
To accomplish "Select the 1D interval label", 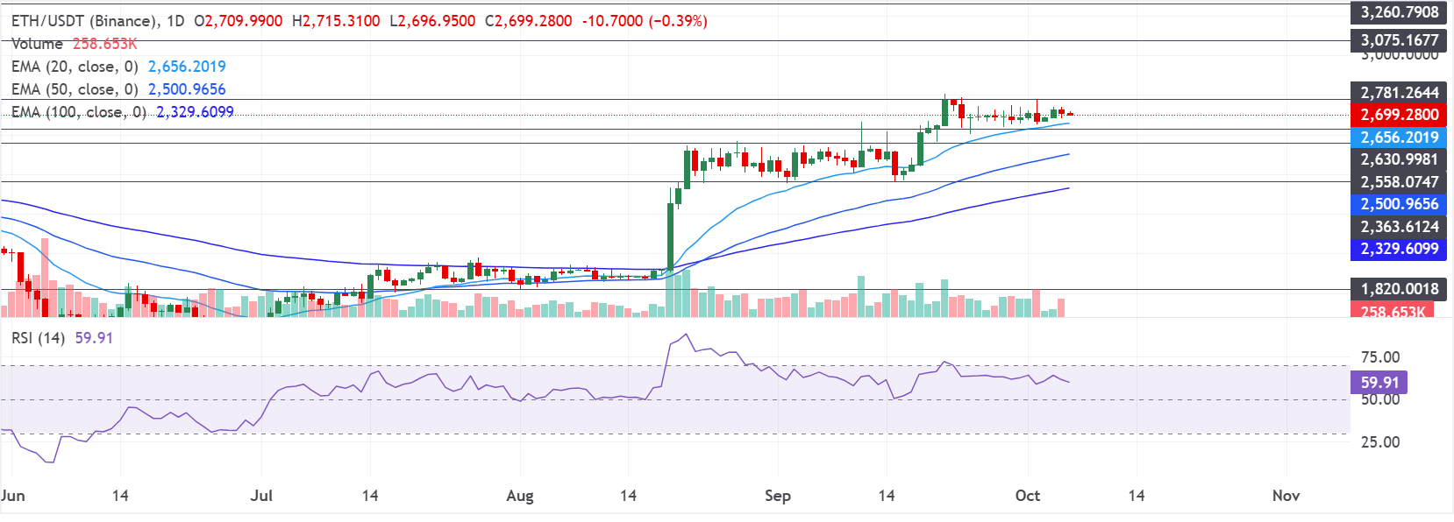I will click(175, 20).
